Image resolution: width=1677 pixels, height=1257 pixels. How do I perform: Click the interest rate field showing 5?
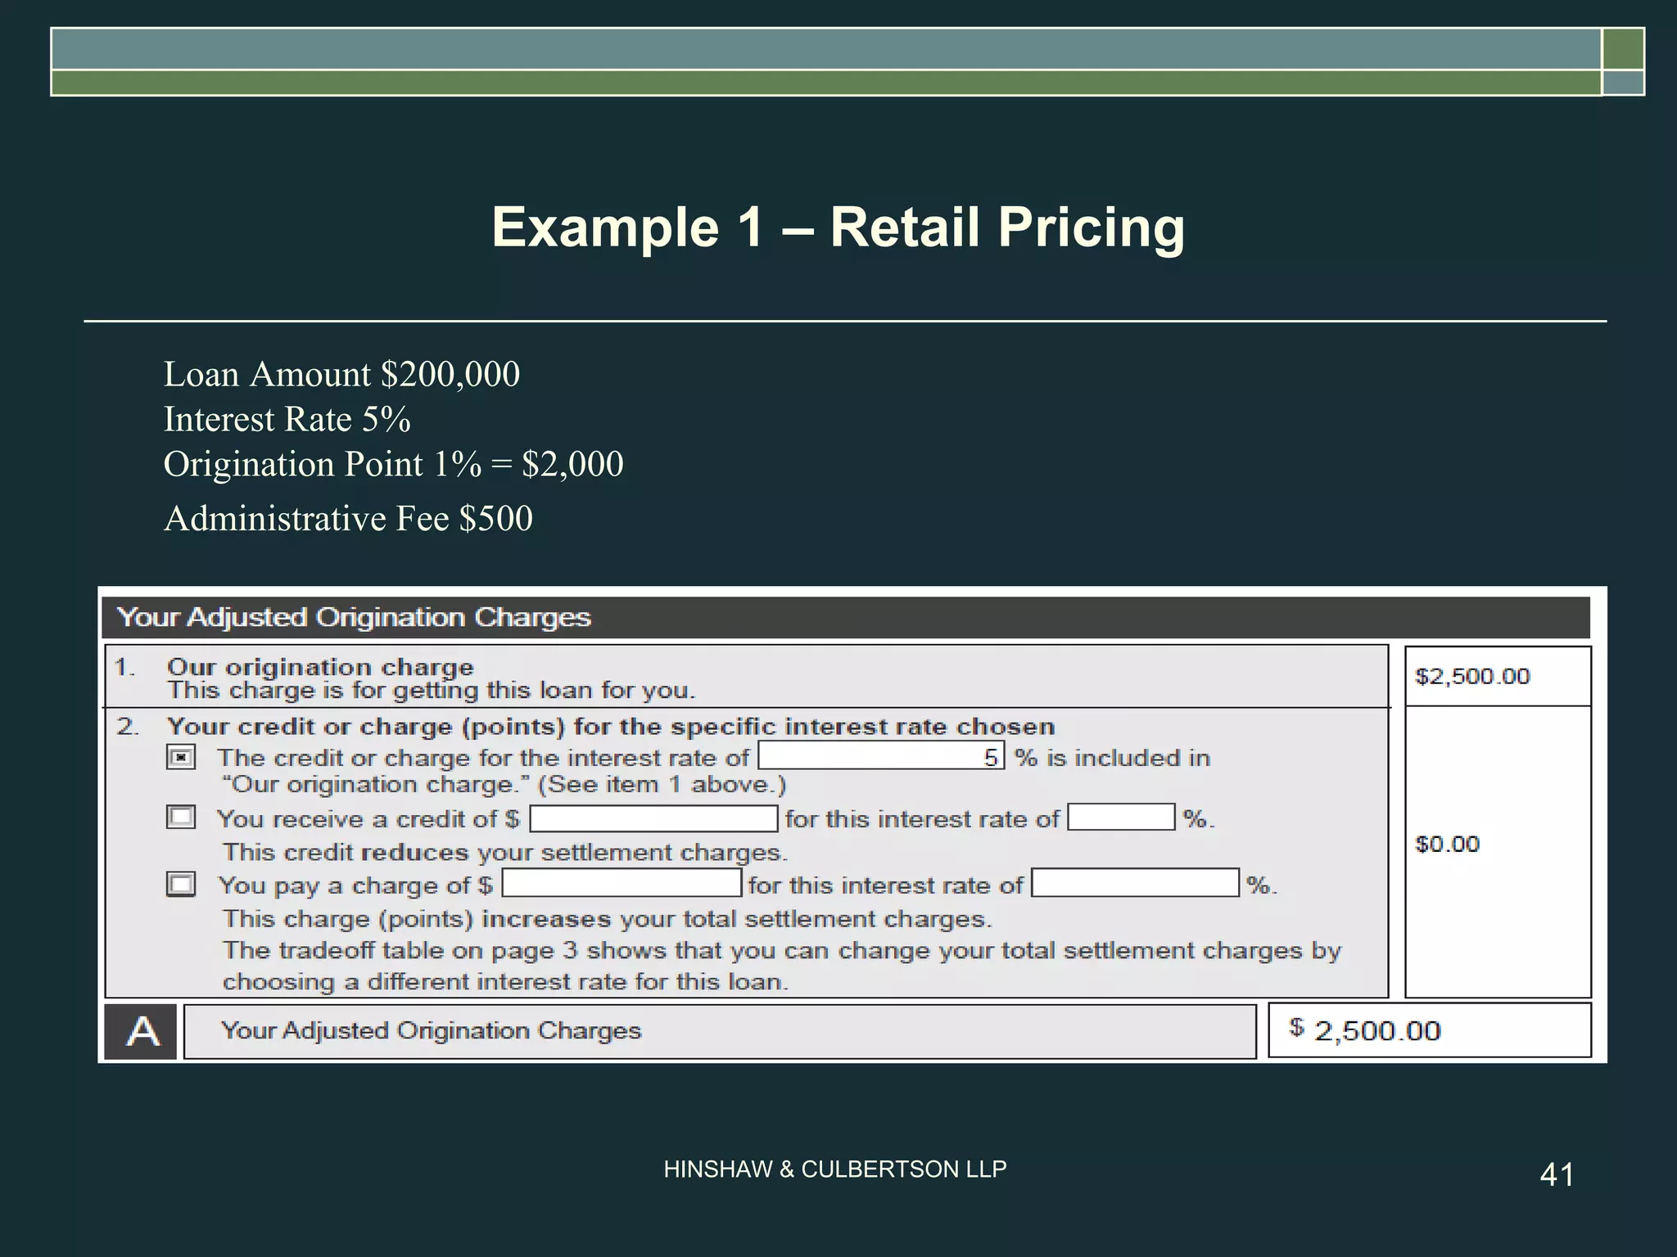pos(881,756)
